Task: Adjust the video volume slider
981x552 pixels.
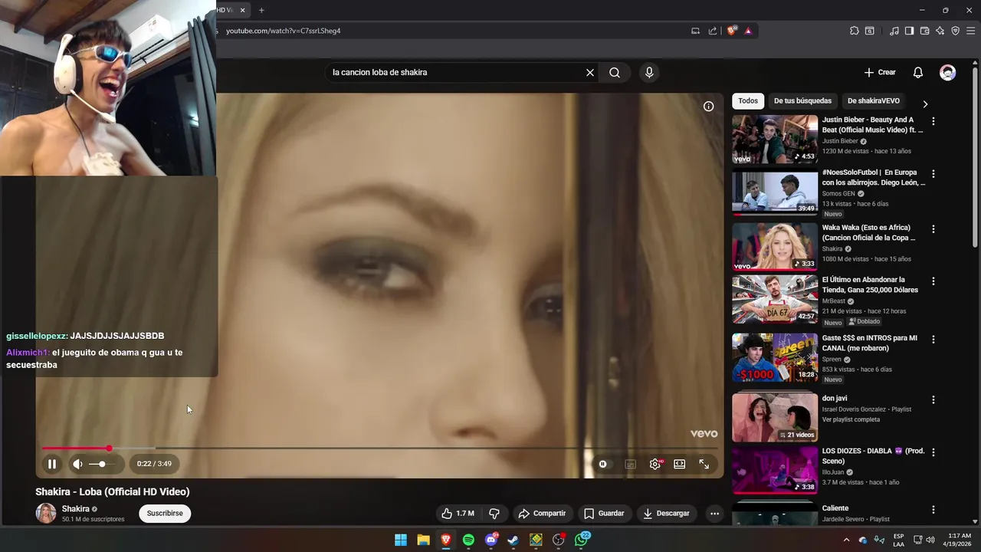Action: click(x=102, y=464)
